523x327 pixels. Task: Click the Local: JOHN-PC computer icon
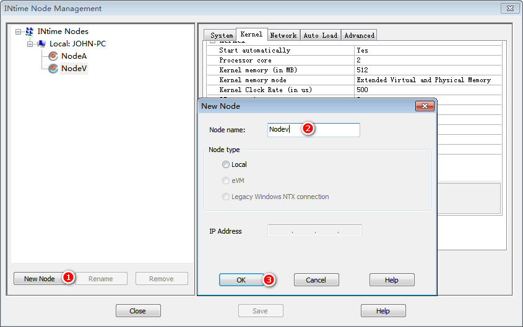click(x=41, y=44)
